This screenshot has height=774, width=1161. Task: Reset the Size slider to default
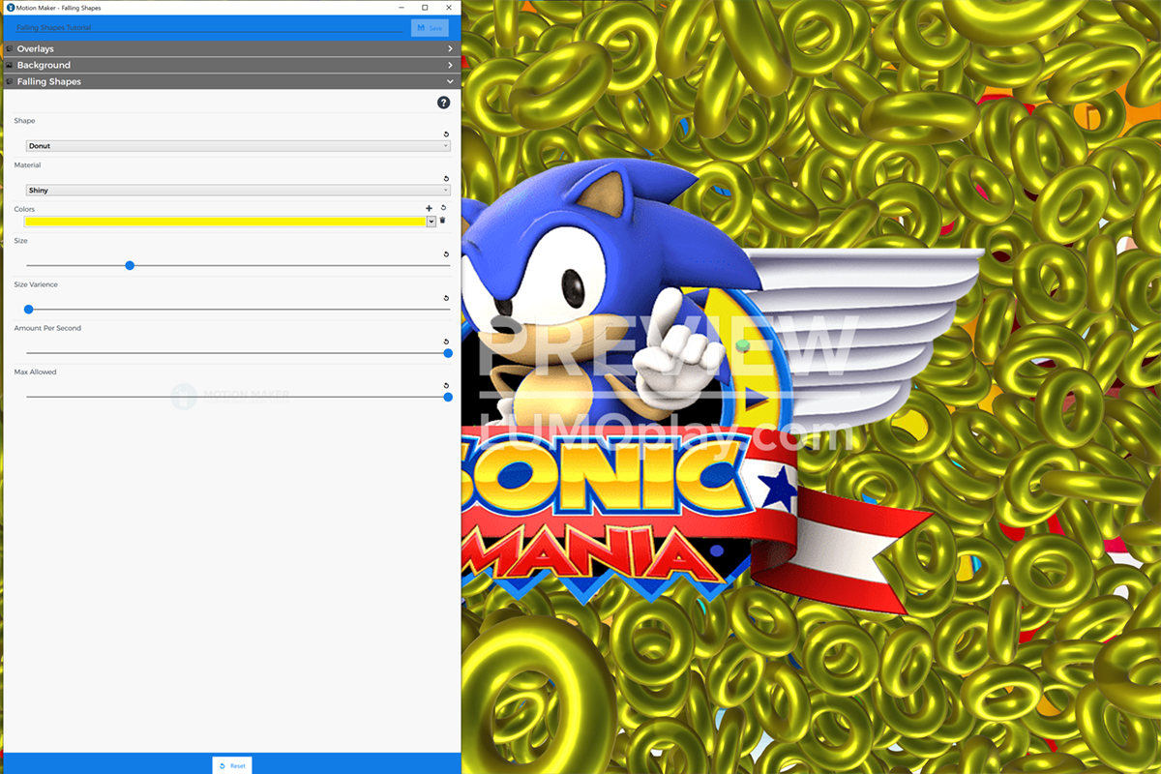click(x=446, y=254)
